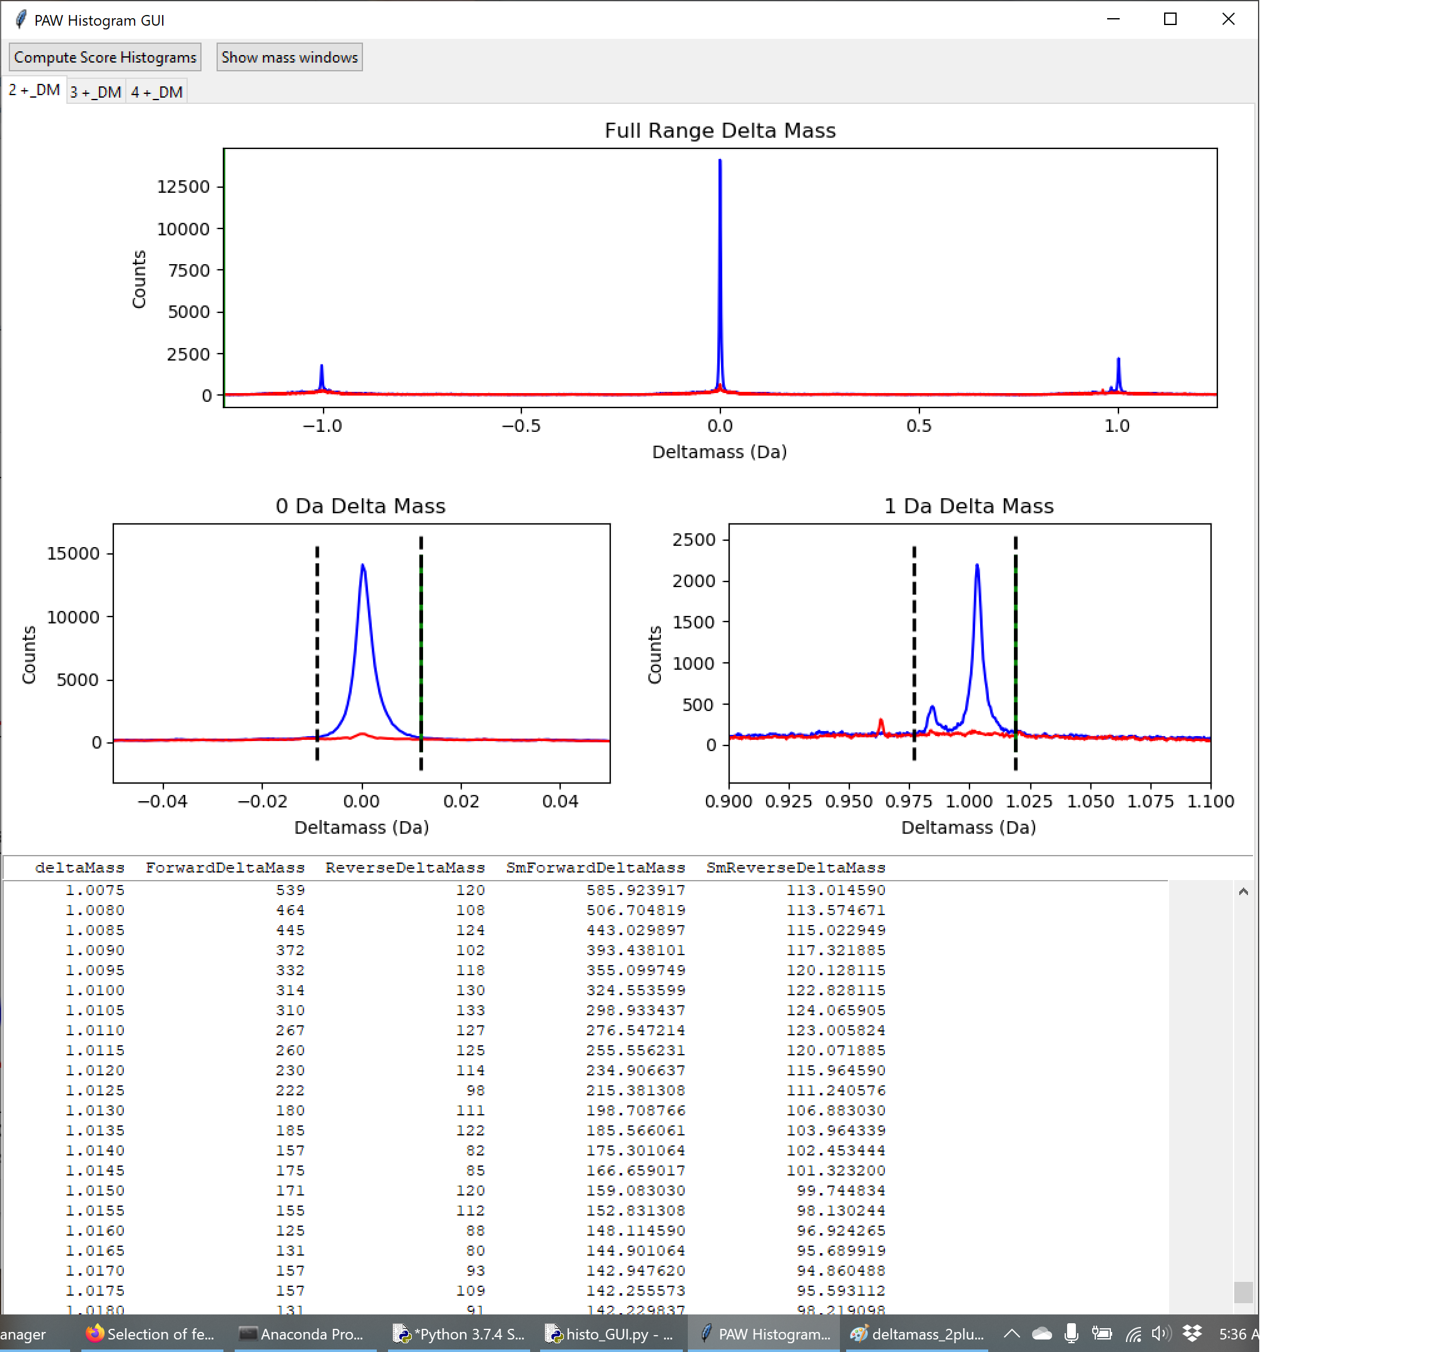Click the Show mass windows button
The height and width of the screenshot is (1352, 1442).
[289, 58]
